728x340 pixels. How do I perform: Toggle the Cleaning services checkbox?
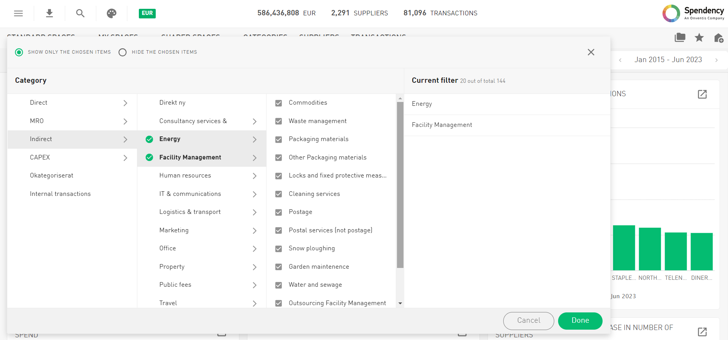point(279,194)
